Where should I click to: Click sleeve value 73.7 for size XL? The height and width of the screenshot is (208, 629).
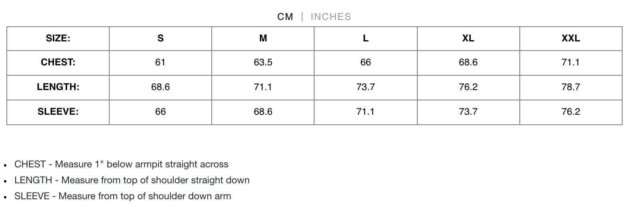[468, 112]
